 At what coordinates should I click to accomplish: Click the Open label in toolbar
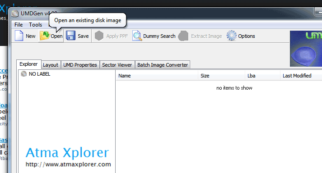click(x=56, y=36)
